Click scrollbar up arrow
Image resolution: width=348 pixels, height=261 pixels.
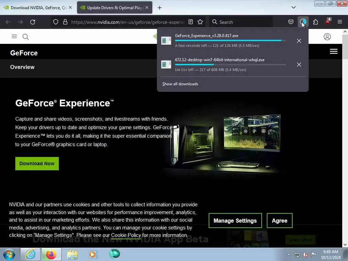click(x=345, y=32)
